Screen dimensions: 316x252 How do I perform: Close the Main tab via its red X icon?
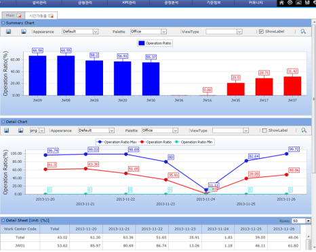tap(19, 16)
